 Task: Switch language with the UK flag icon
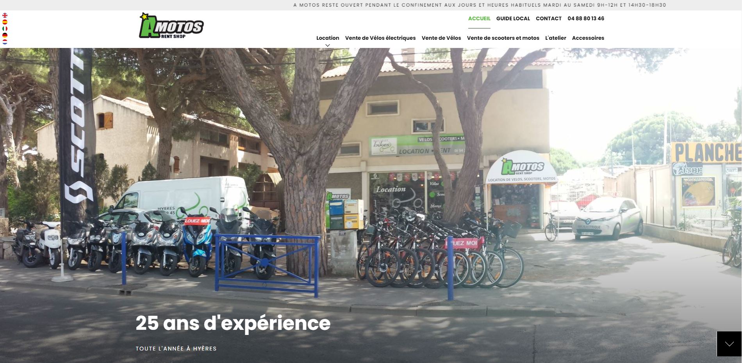pos(5,16)
